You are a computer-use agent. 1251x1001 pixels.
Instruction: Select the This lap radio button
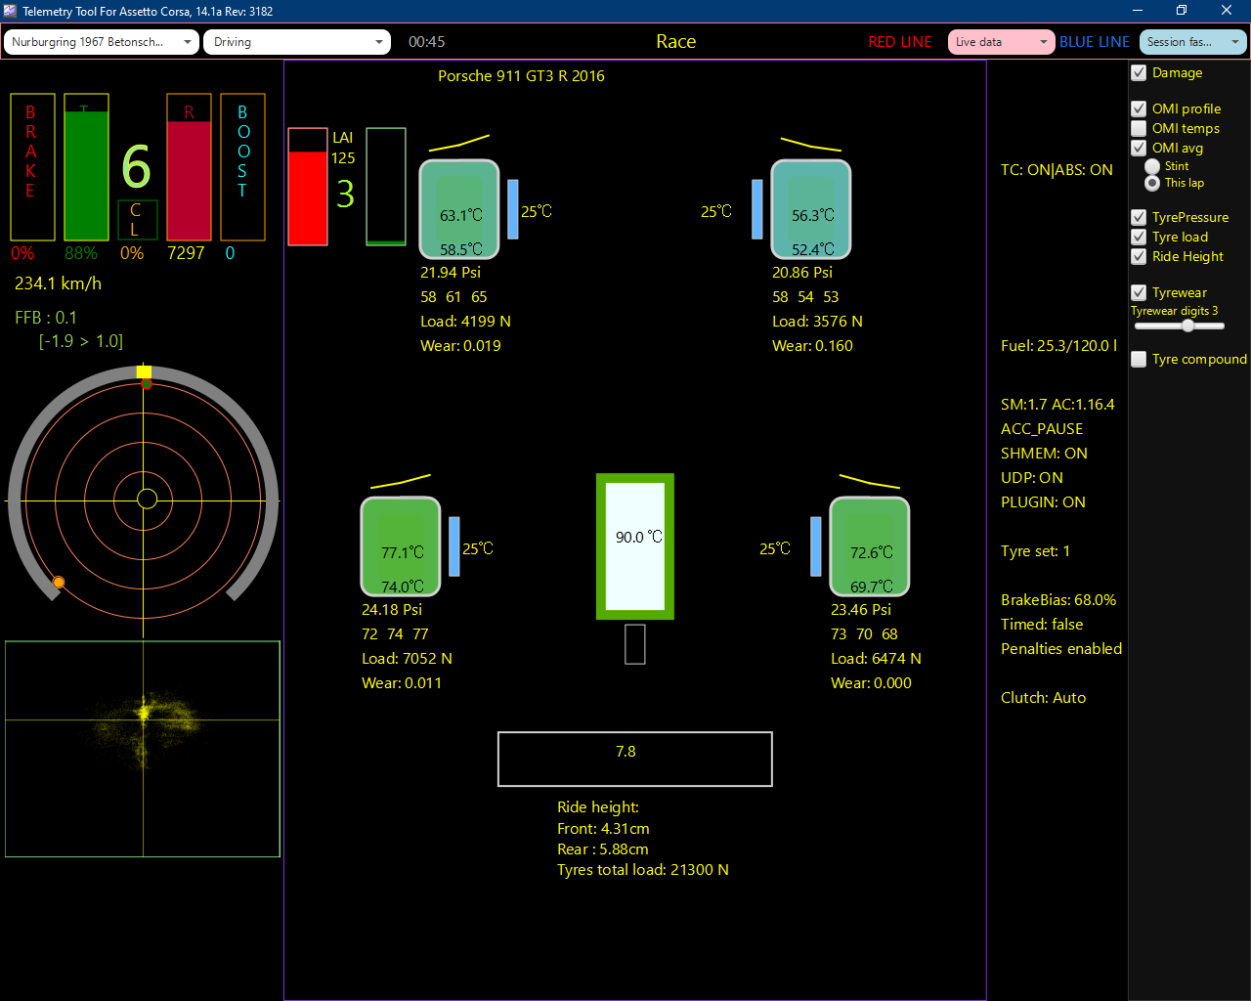tap(1152, 183)
